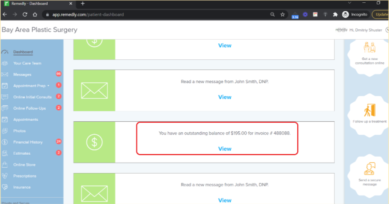Open the user dropdown next to Dmitriy Shuster
389x204 pixels.
pyautogui.click(x=387, y=30)
